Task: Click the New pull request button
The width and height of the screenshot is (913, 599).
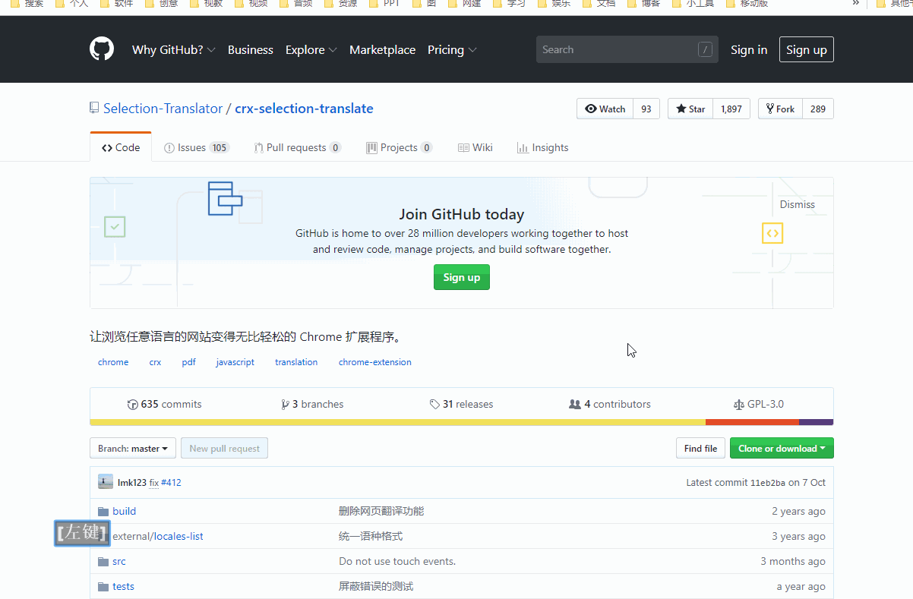Action: tap(224, 448)
